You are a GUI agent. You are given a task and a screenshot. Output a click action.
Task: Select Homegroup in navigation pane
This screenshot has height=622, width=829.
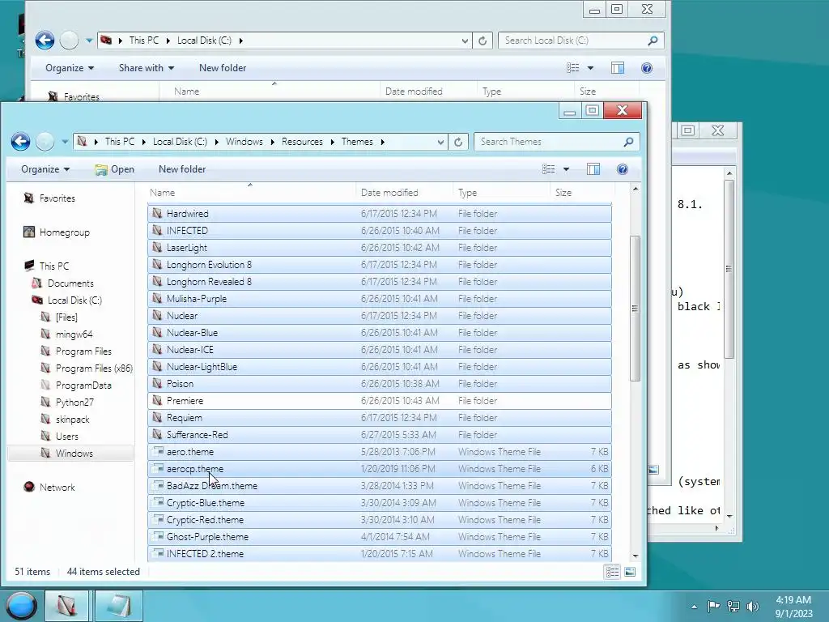coord(64,232)
